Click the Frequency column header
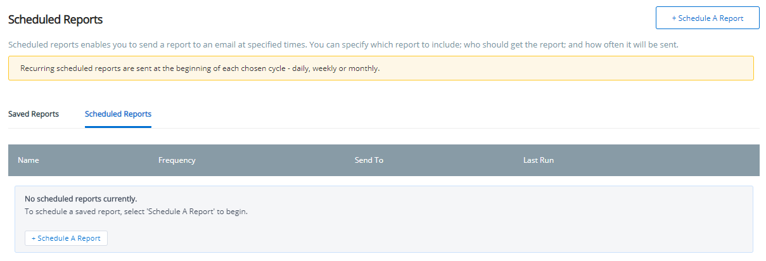Image resolution: width=766 pixels, height=261 pixels. (x=177, y=160)
